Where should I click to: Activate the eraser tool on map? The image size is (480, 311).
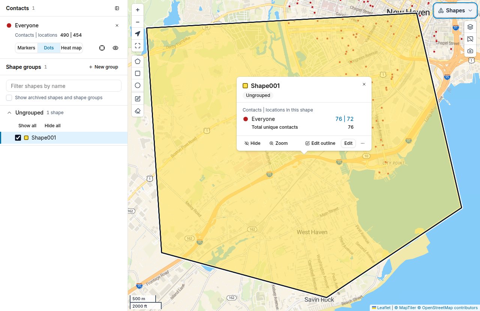pos(138,111)
